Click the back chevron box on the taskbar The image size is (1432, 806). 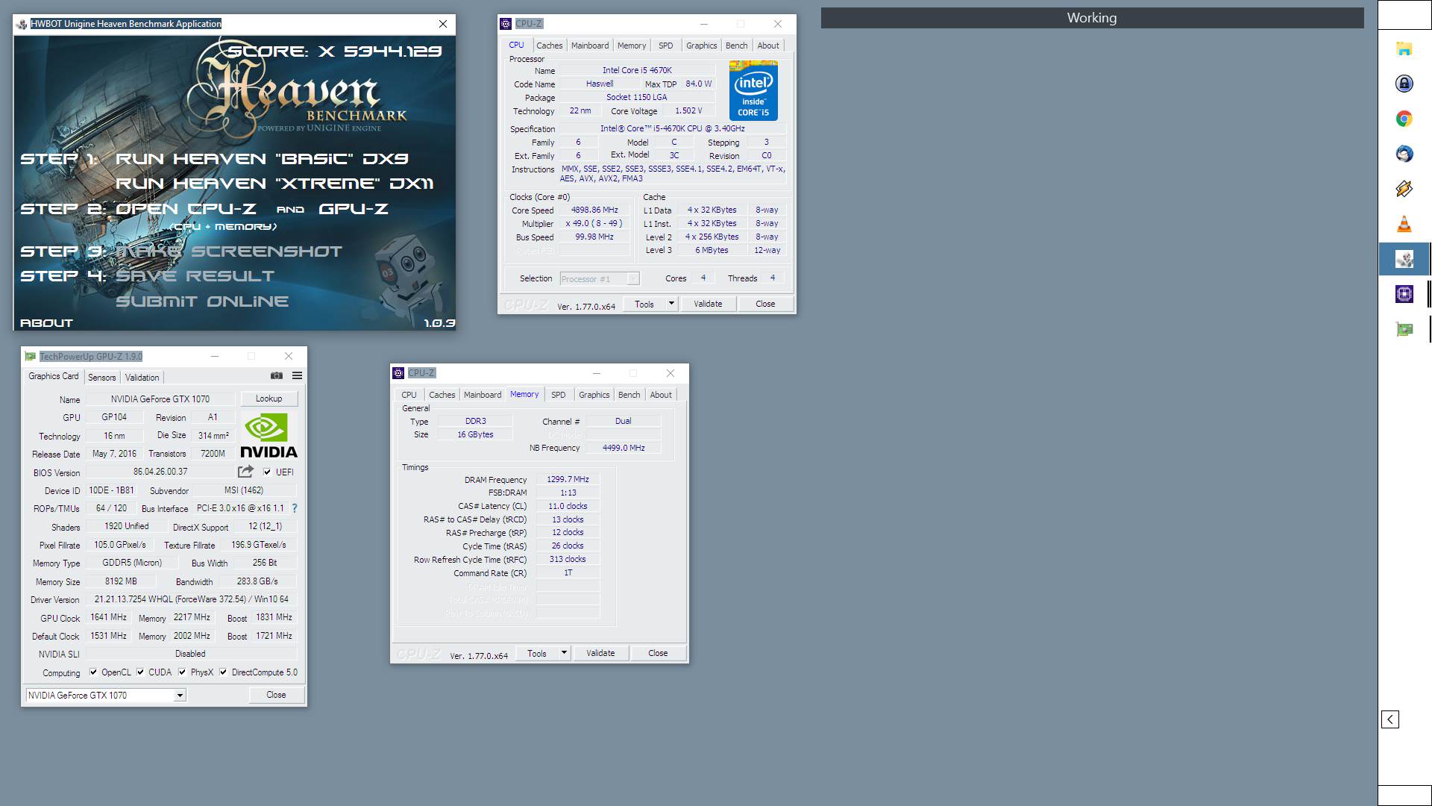click(1389, 719)
